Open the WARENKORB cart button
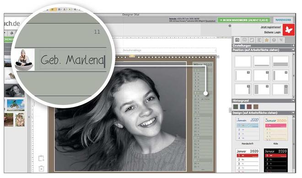 (283, 20)
